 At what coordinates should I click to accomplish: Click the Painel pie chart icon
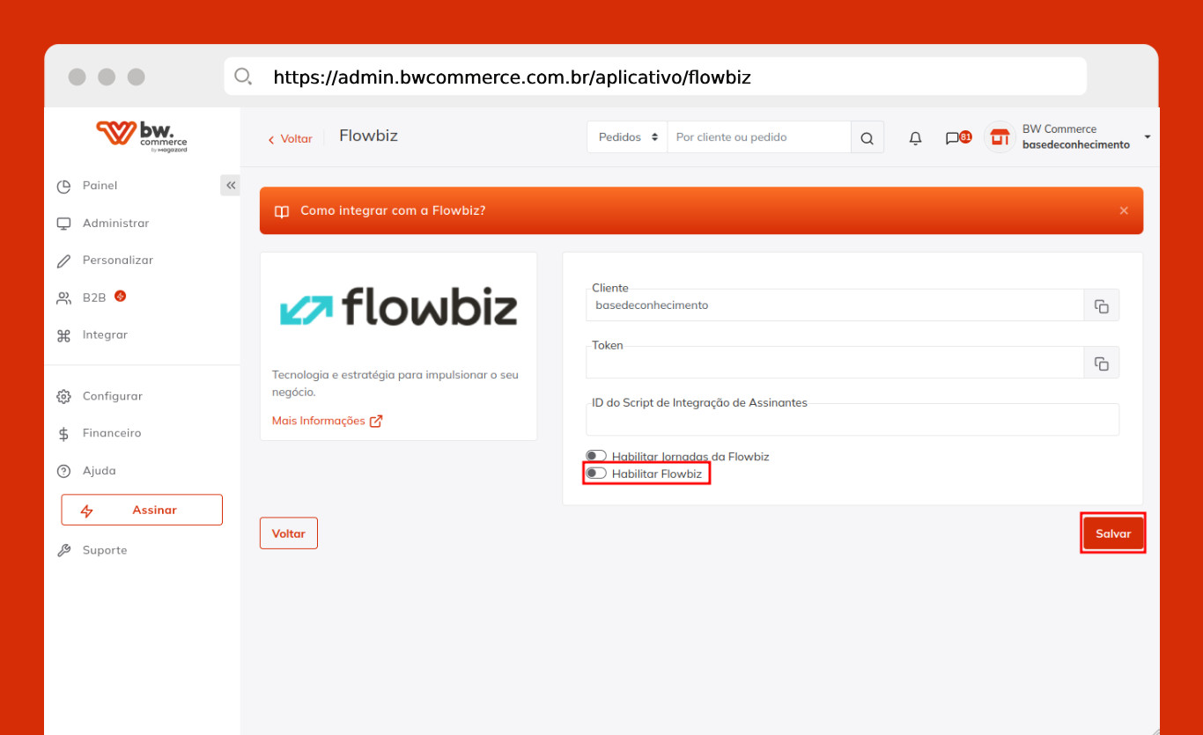[63, 187]
